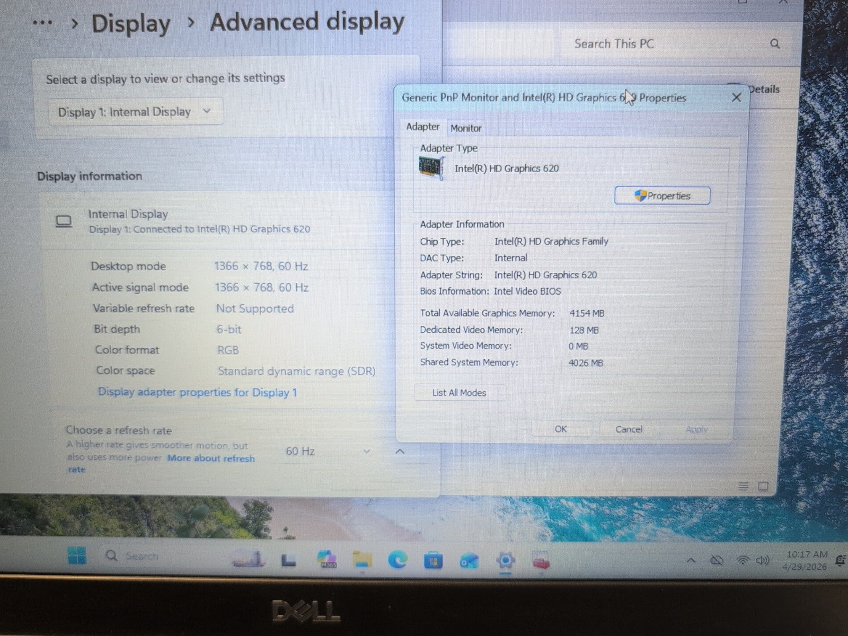This screenshot has height=636, width=848.
Task: Switch to the Monitor tab
Action: 466,128
